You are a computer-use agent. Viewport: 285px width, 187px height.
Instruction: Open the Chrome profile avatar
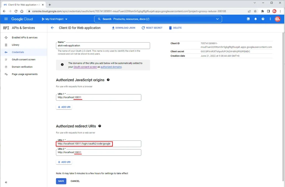pyautogui.click(x=274, y=11)
